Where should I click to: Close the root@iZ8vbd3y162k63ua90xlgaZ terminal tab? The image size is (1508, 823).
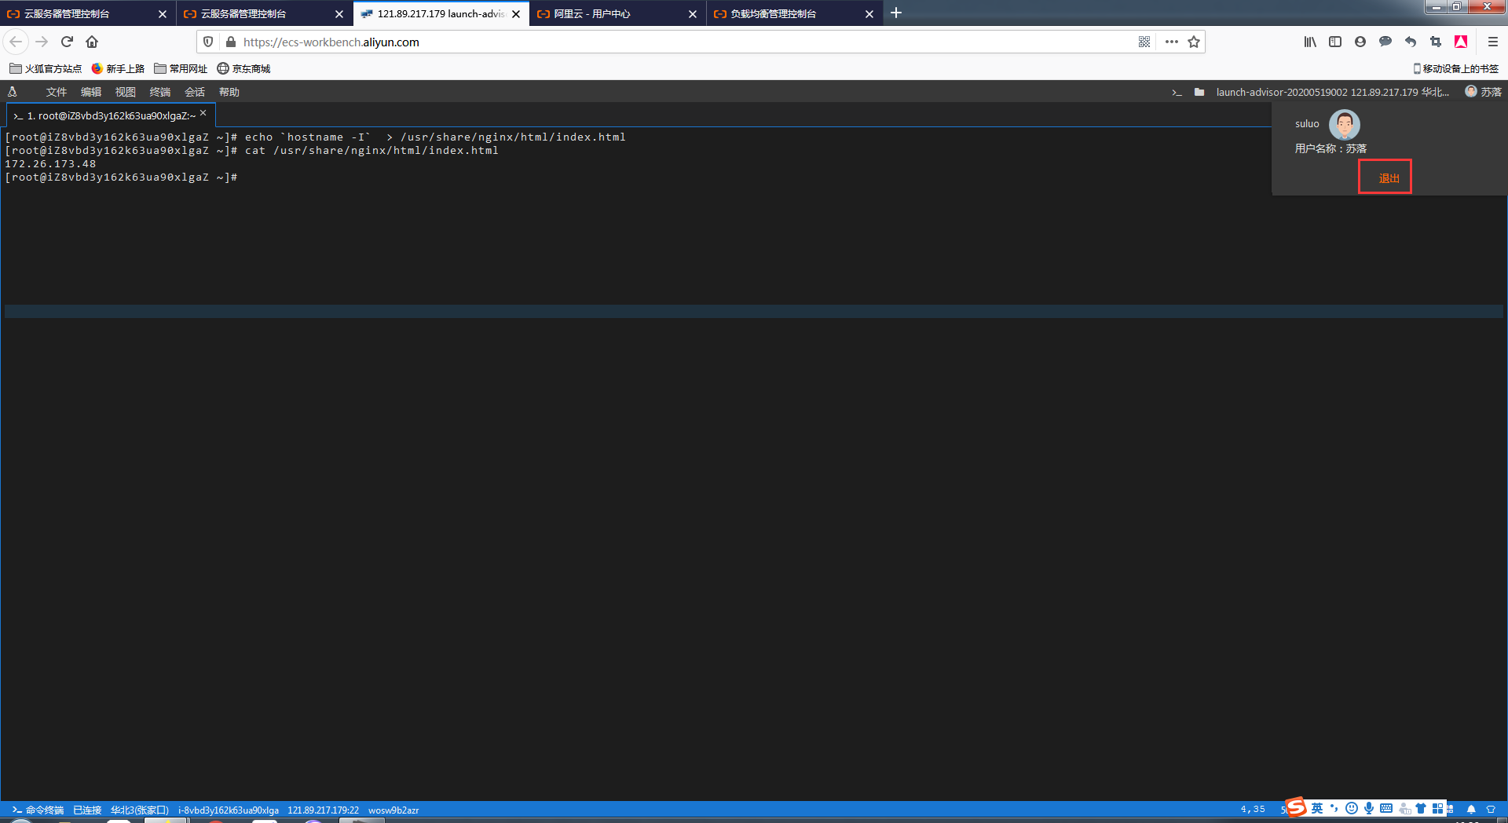pyautogui.click(x=203, y=114)
